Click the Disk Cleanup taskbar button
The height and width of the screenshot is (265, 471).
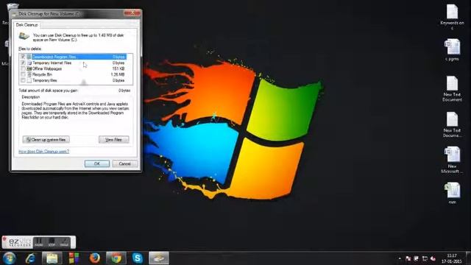(159, 258)
